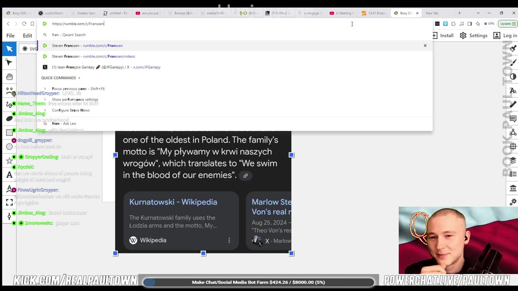Screen dimensions: 518x291
Task: Bookmark this page
Action: point(32,24)
